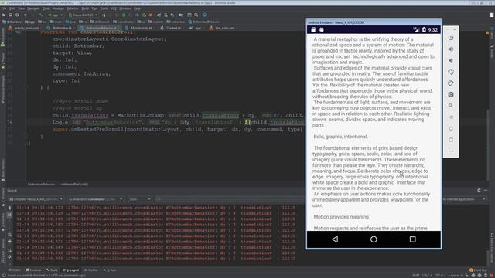Viewport: 495px width, 278px height.
Task: Click the Search Everywhere magnifier icon
Action: [x=196, y=15]
